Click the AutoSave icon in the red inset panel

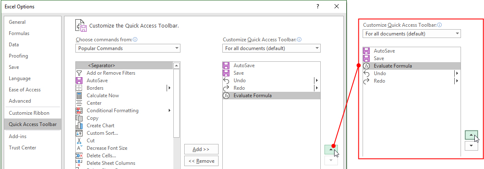(x=366, y=51)
